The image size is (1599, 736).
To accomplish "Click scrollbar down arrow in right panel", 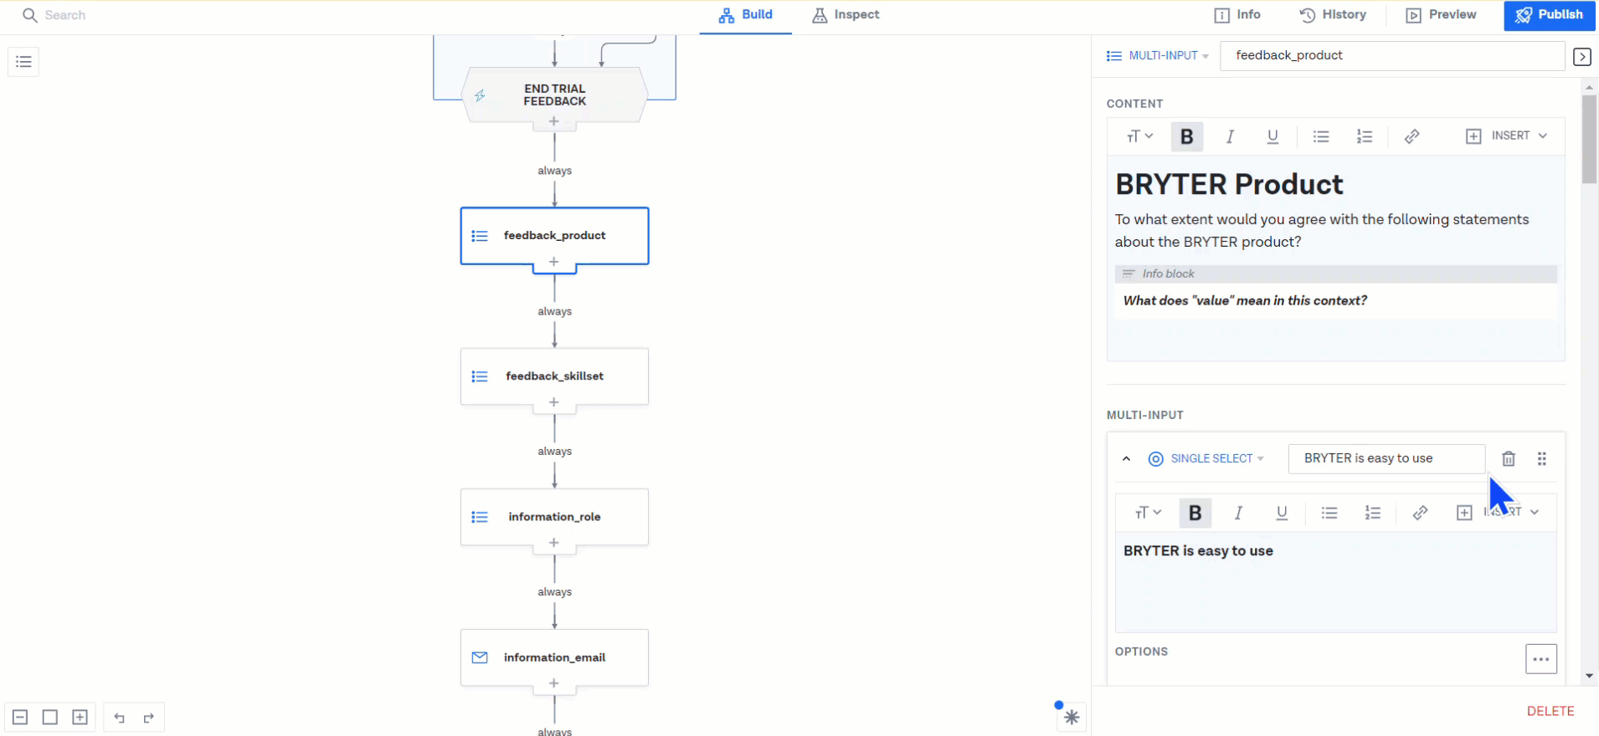I will pyautogui.click(x=1589, y=676).
